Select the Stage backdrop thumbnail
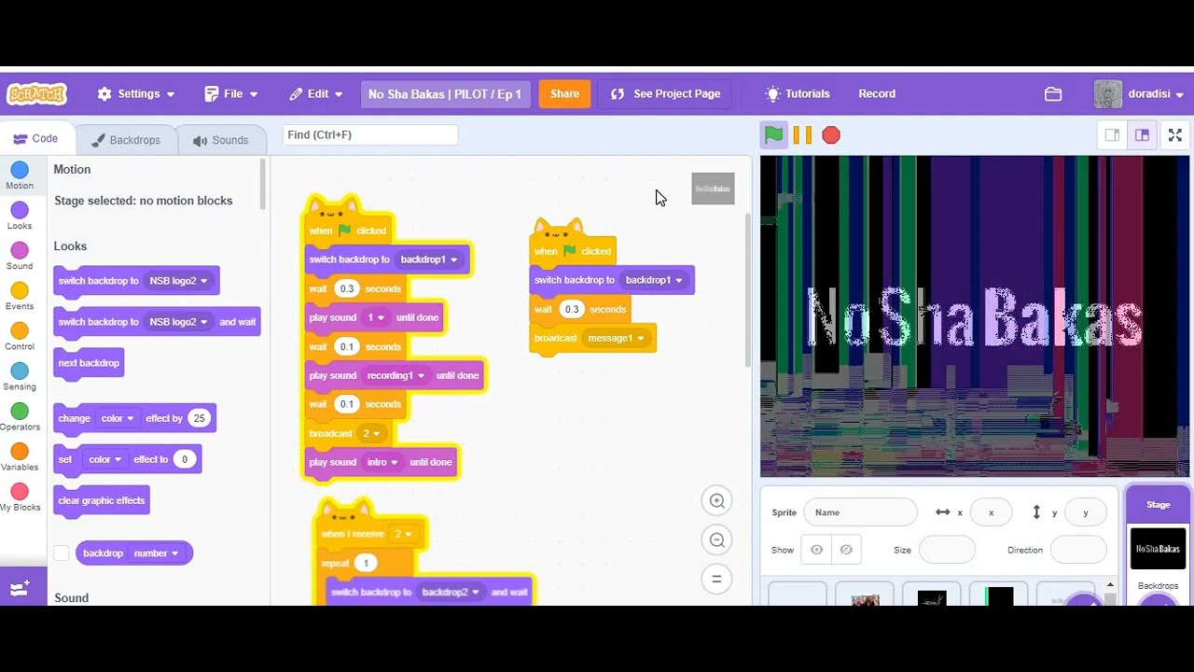 (1158, 549)
